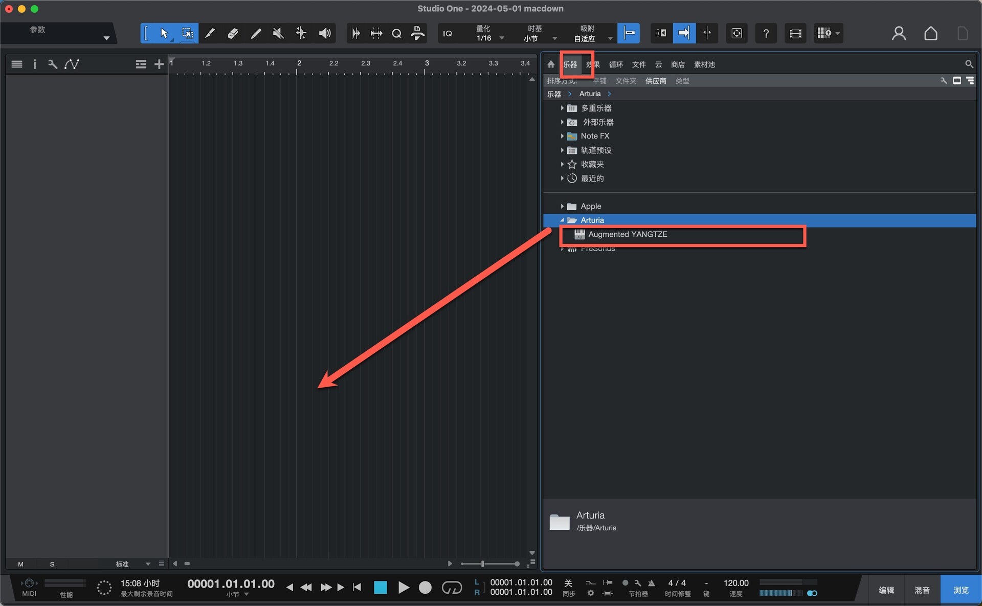
Task: Expand the 轨道预设 folder
Action: 562,150
